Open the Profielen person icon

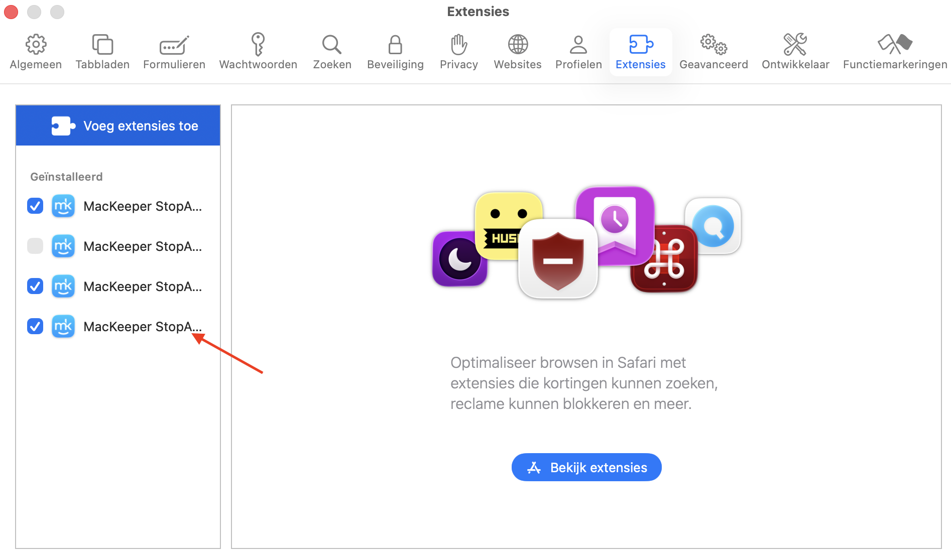(x=578, y=45)
